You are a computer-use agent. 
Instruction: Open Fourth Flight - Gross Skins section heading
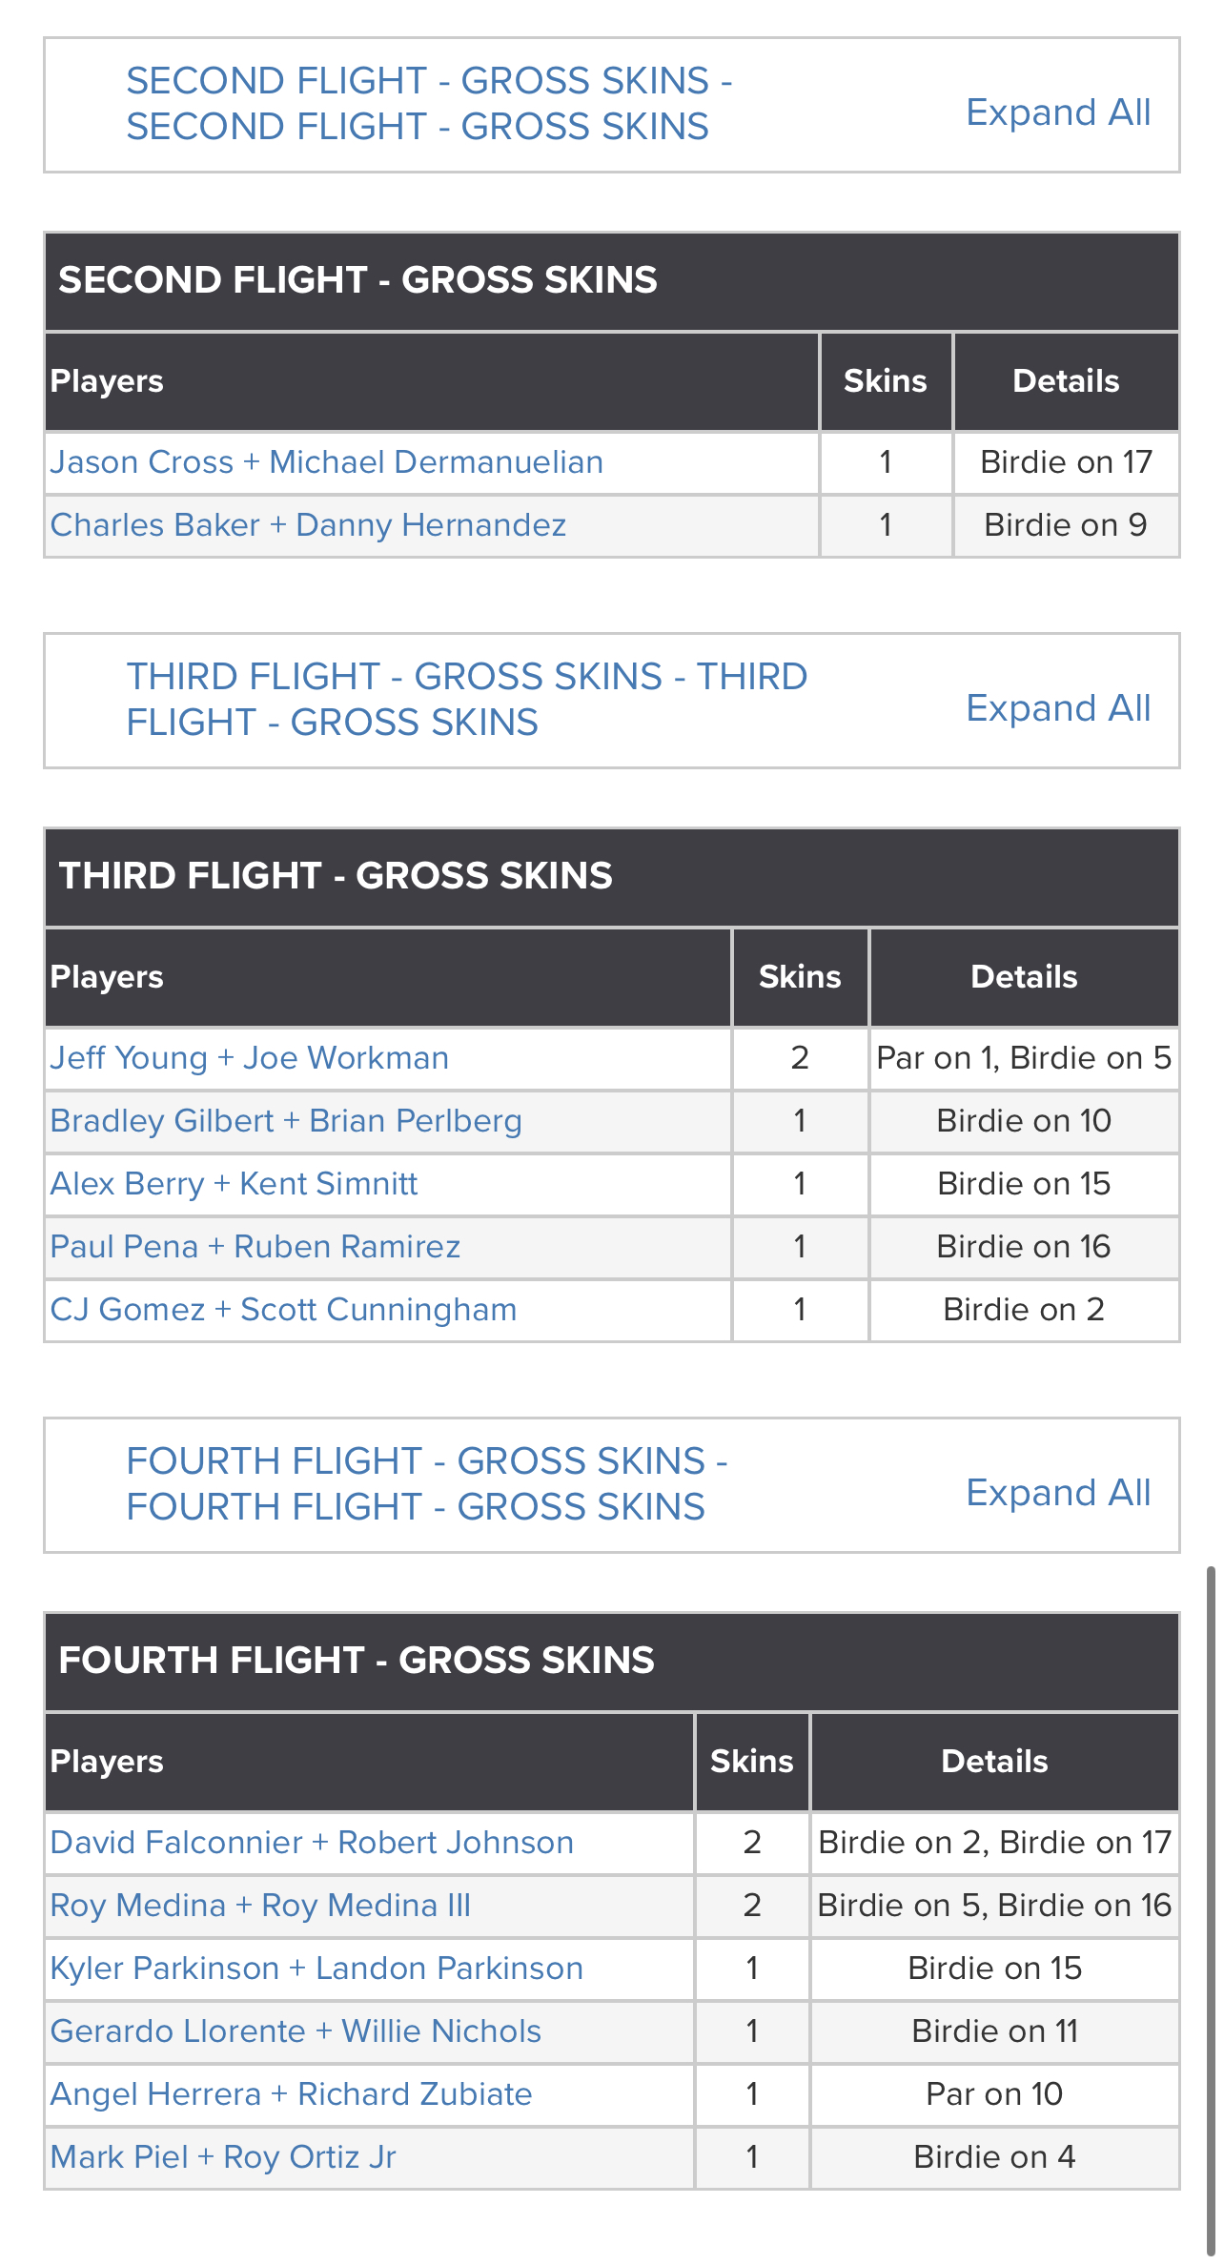click(x=427, y=1484)
